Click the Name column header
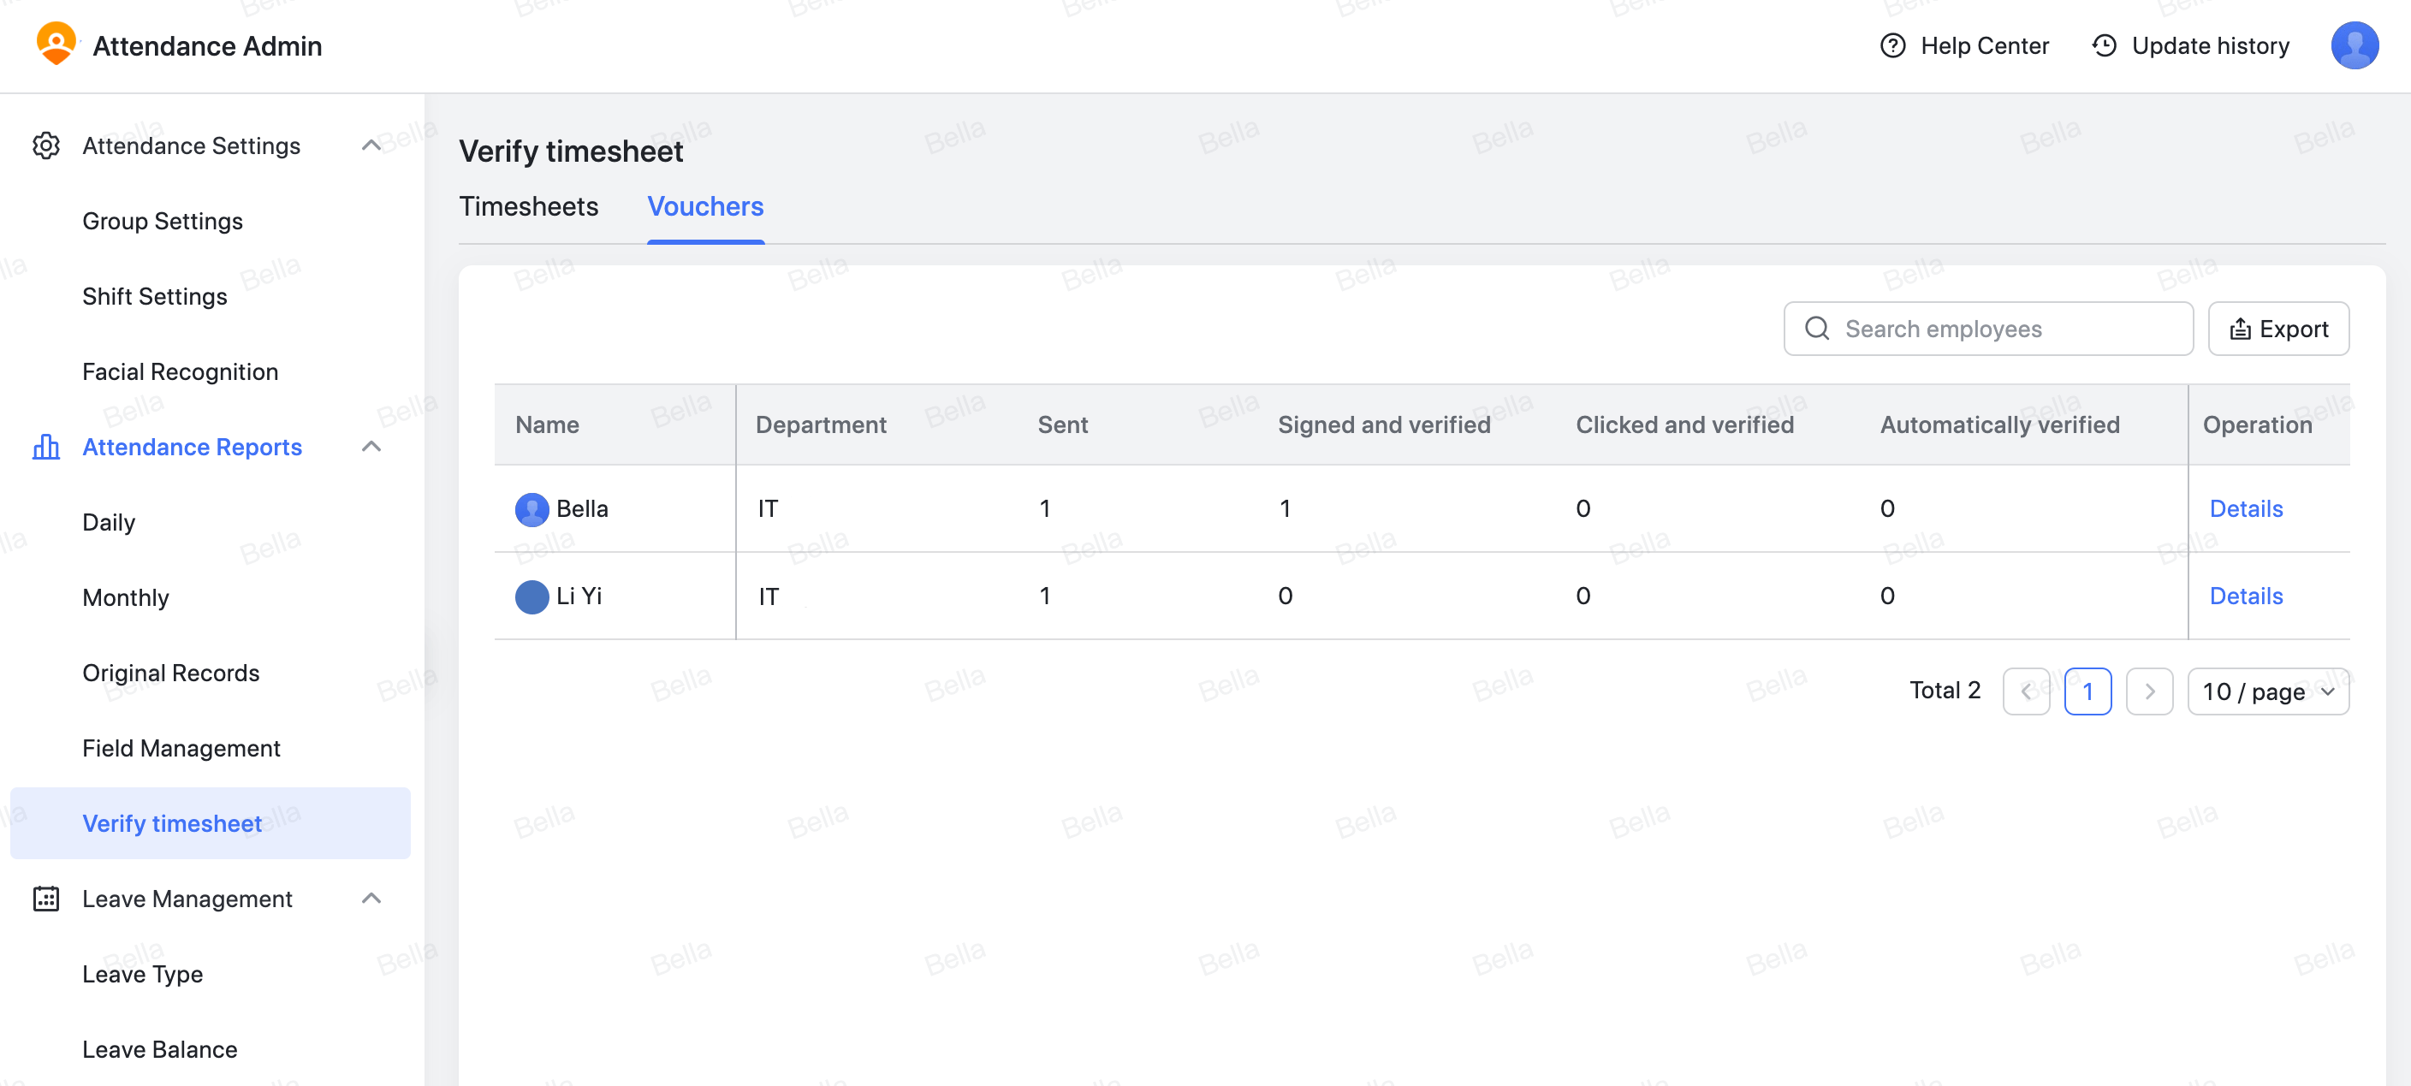2411x1086 pixels. (x=548, y=425)
